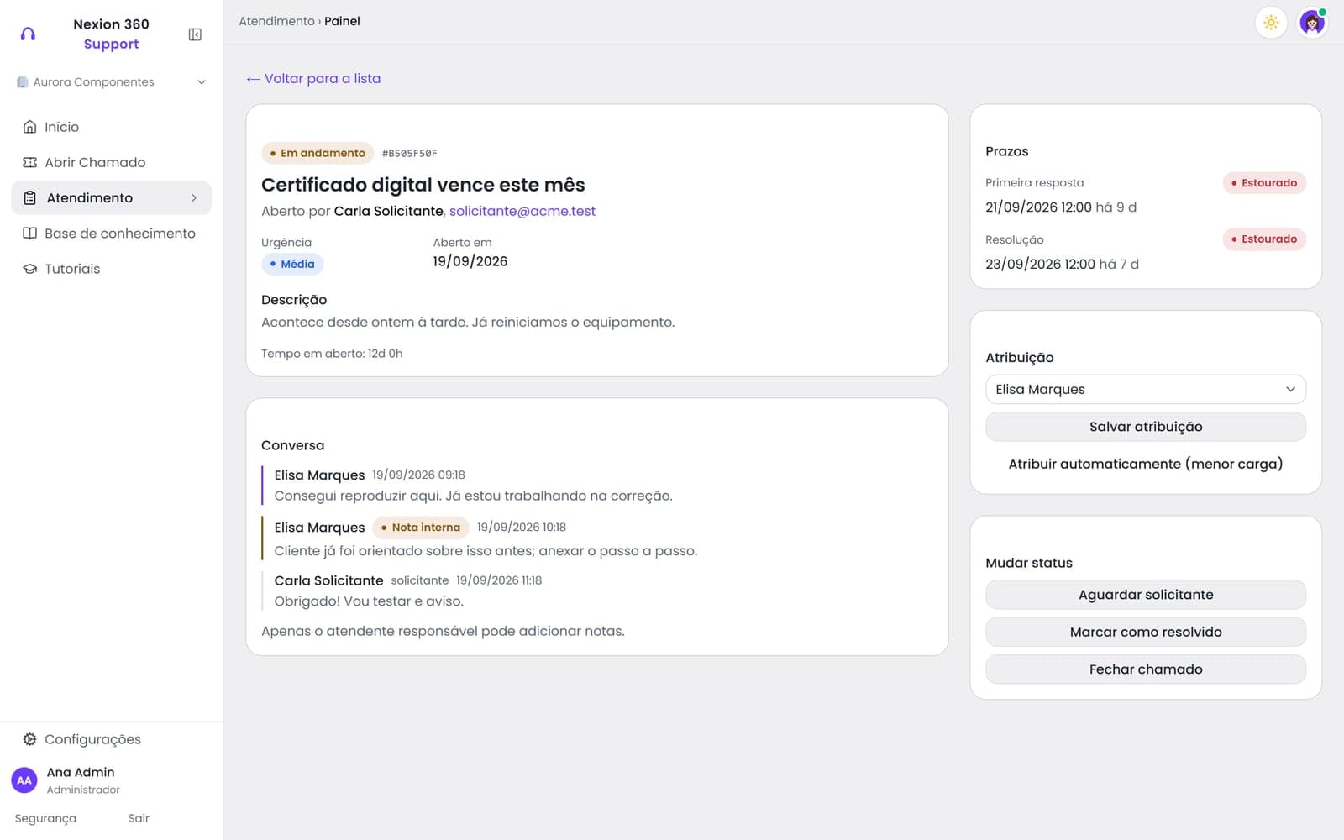
Task: Click the Ana Admin profile name
Action: 81,772
